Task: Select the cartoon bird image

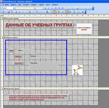Action: pyautogui.click(x=77, y=70)
